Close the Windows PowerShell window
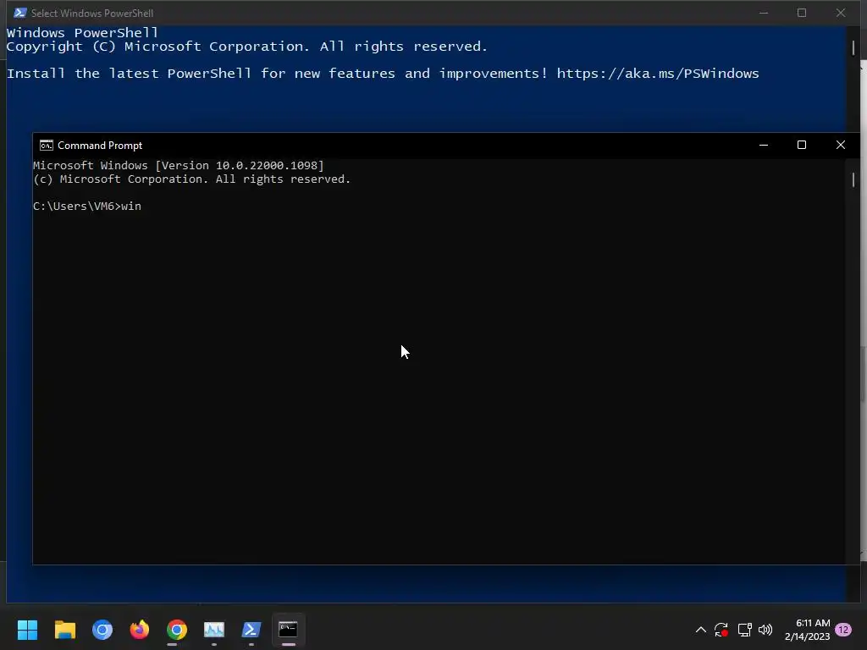Image resolution: width=867 pixels, height=650 pixels. tap(841, 13)
